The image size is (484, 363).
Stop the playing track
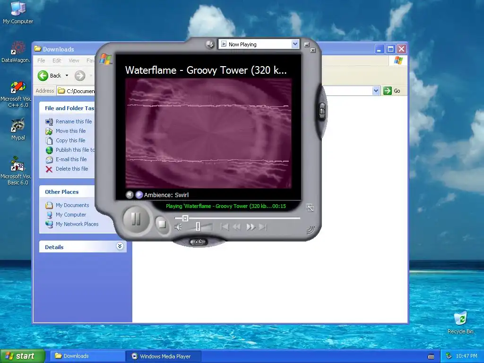click(x=162, y=224)
